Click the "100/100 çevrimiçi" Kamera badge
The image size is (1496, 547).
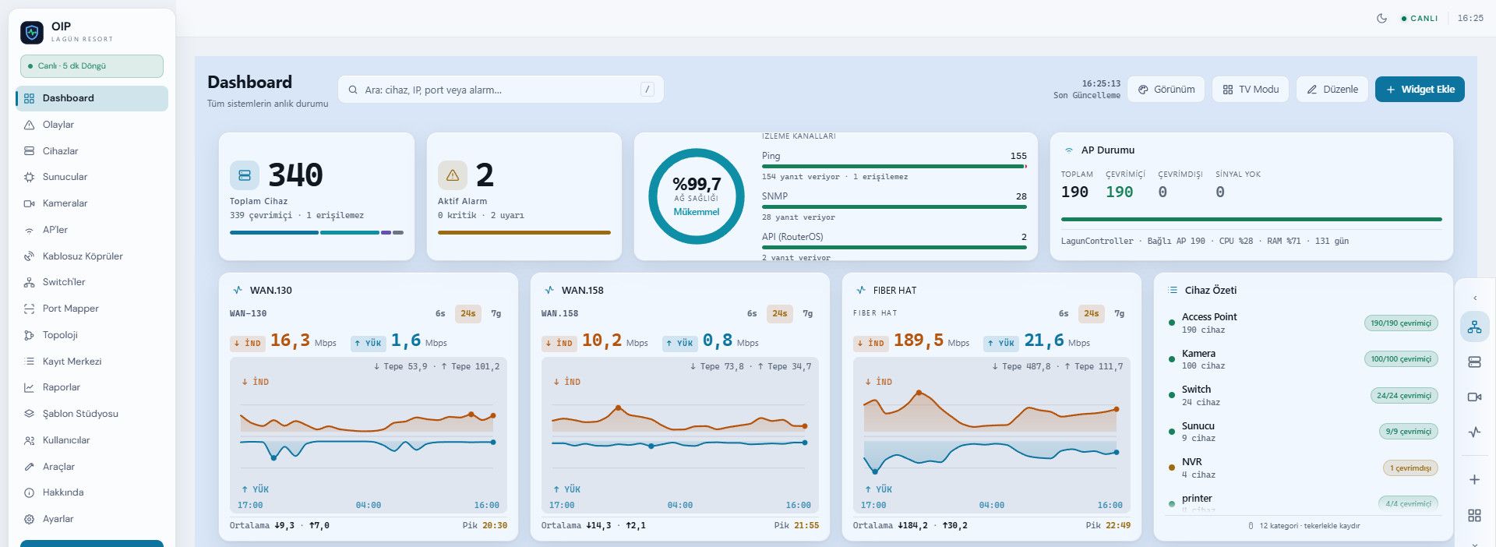point(1401,359)
